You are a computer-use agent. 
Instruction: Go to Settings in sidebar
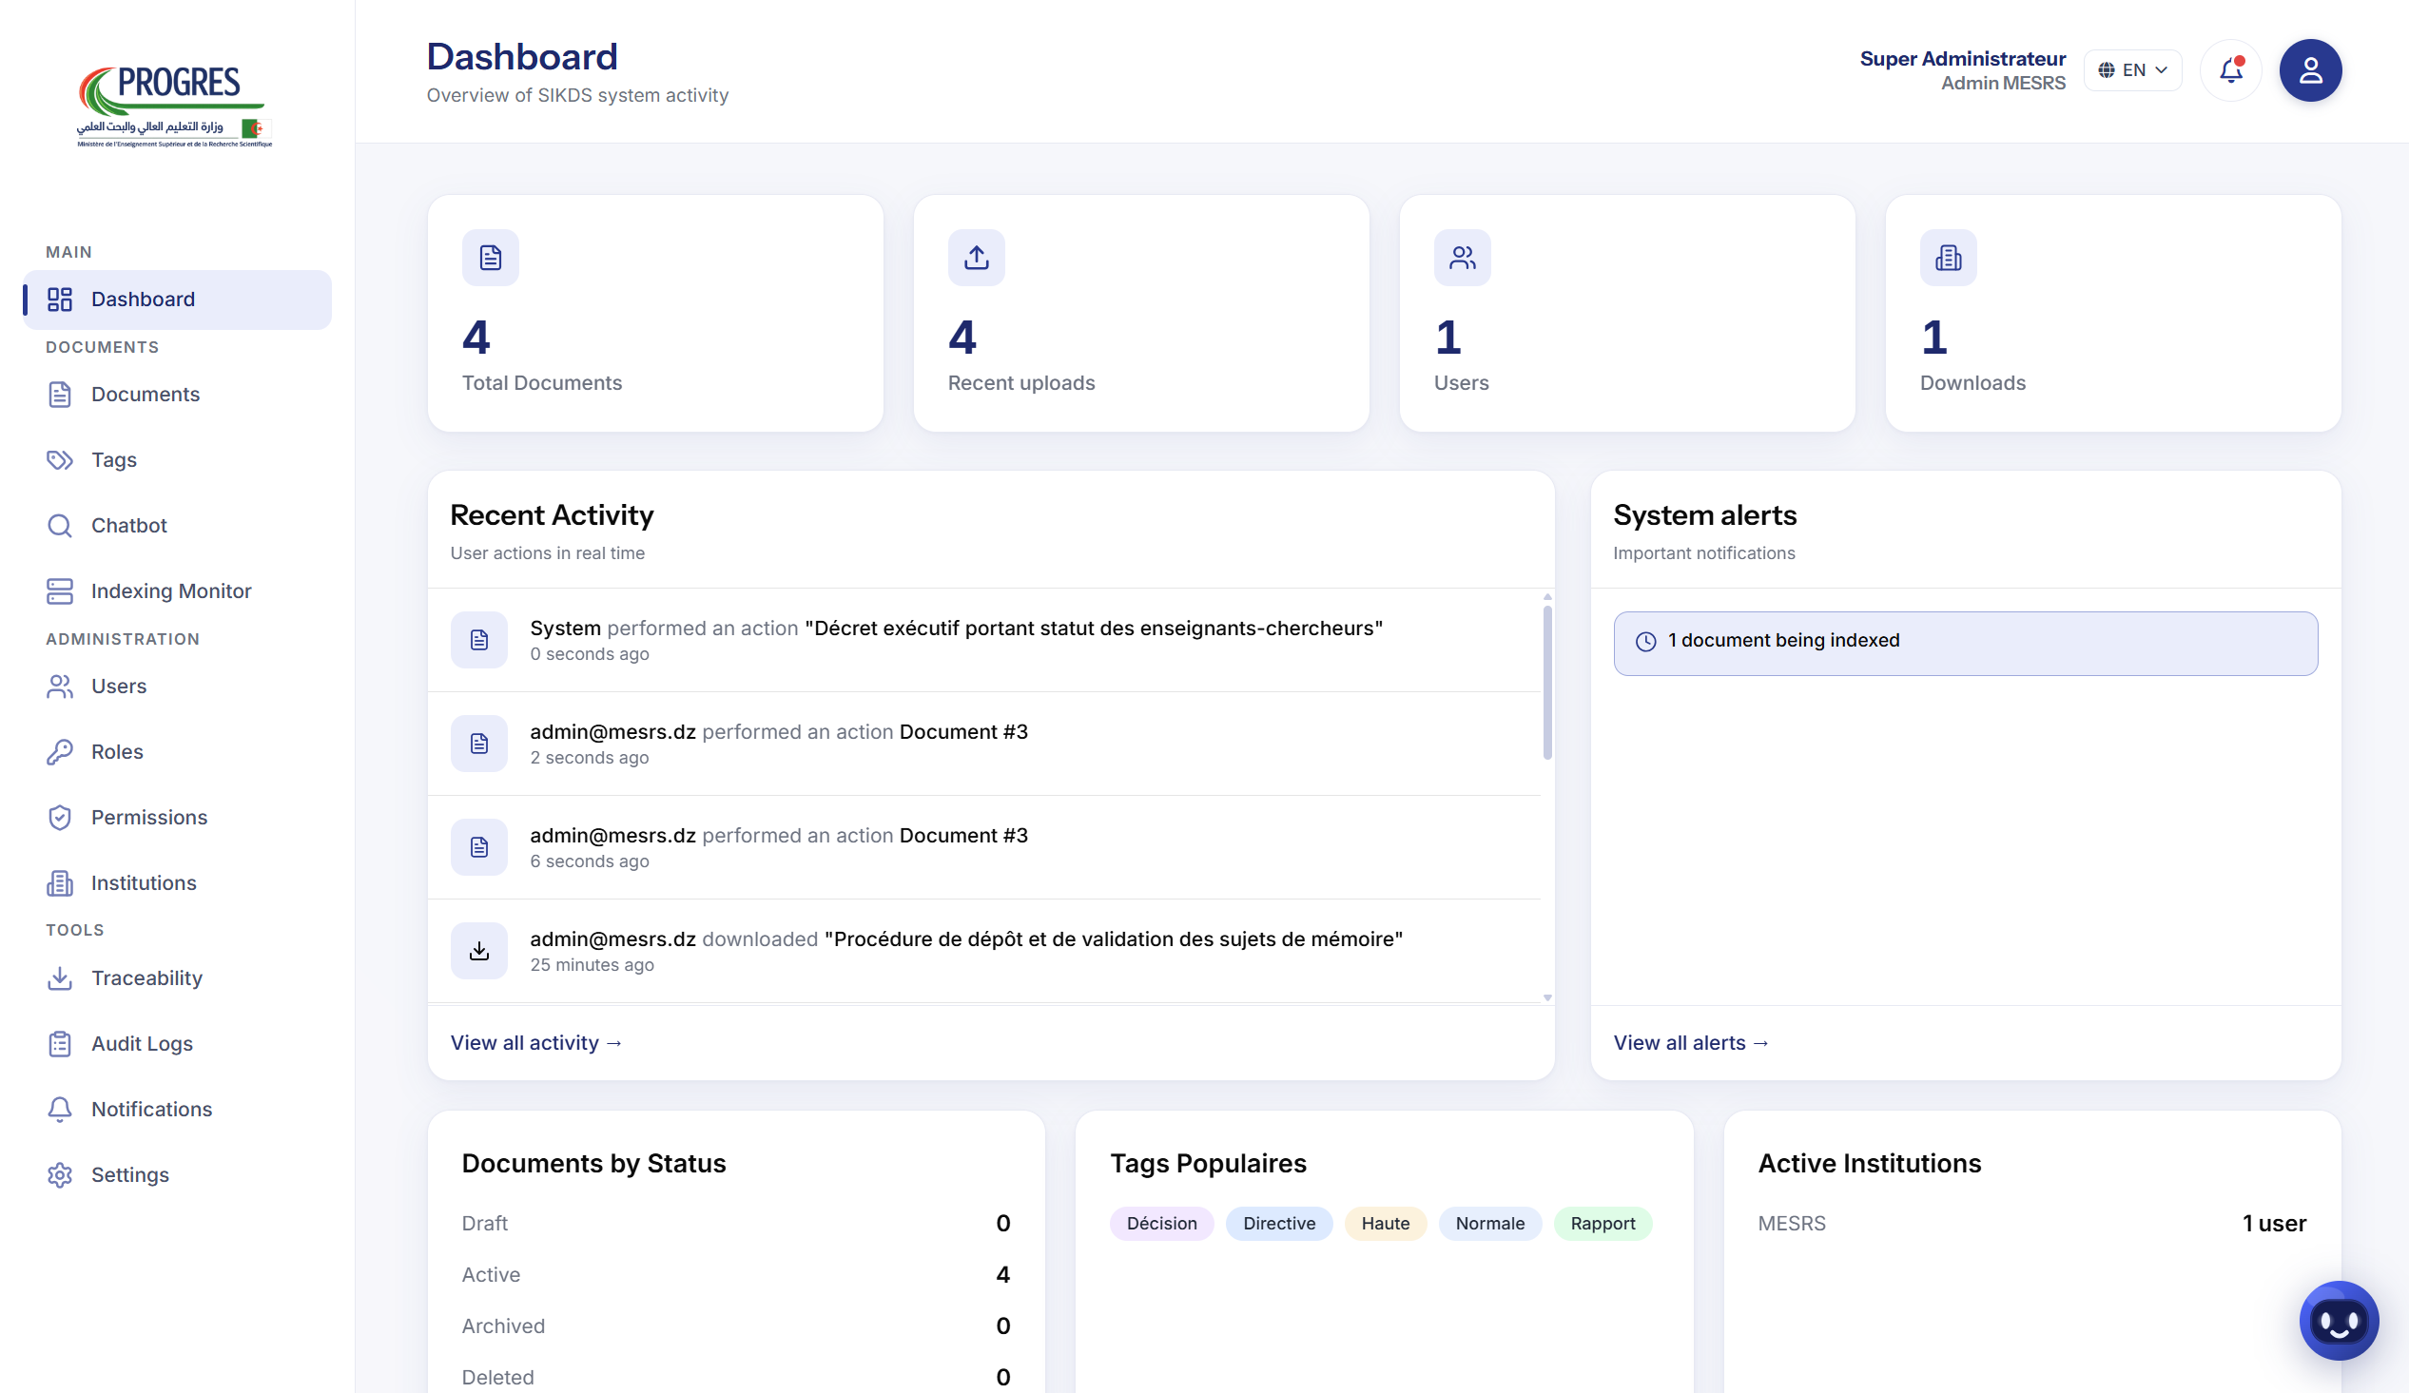[x=178, y=1175]
